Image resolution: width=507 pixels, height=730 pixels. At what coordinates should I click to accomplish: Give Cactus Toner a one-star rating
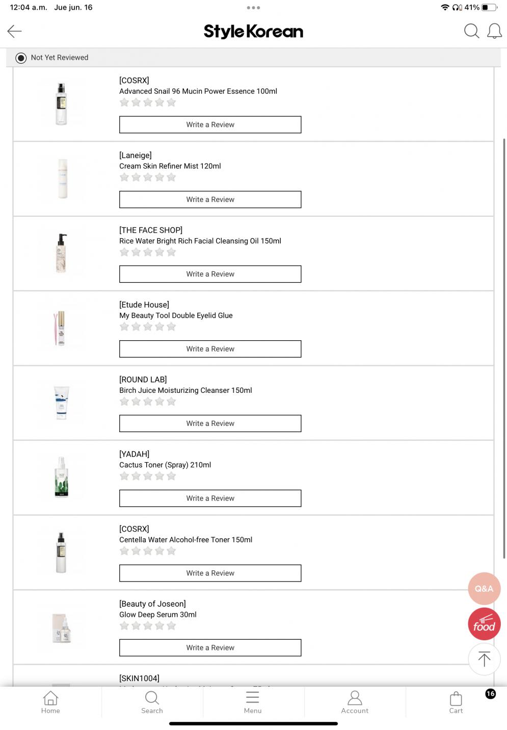coord(124,476)
